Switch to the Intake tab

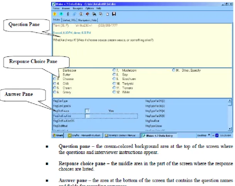(56, 20)
